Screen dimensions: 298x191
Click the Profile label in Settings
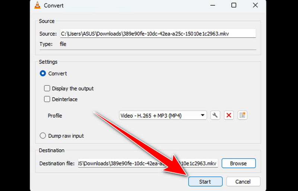tap(55, 115)
